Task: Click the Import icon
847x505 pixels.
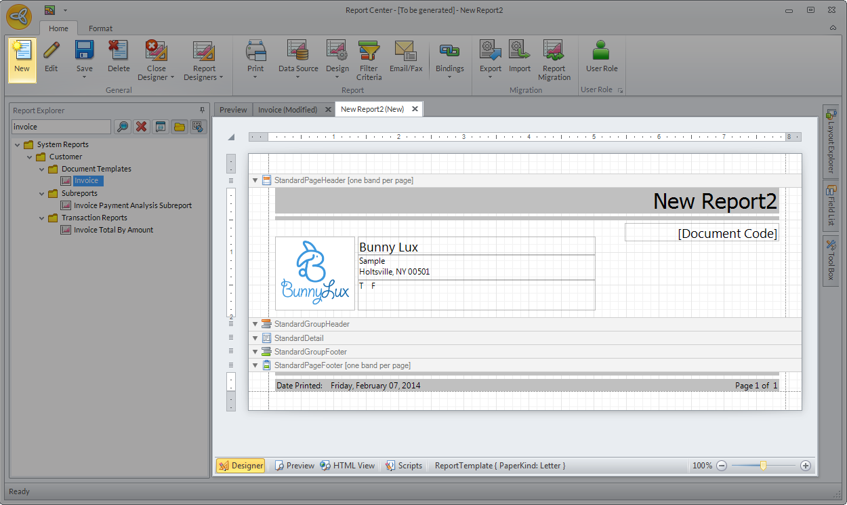Action: pos(520,56)
